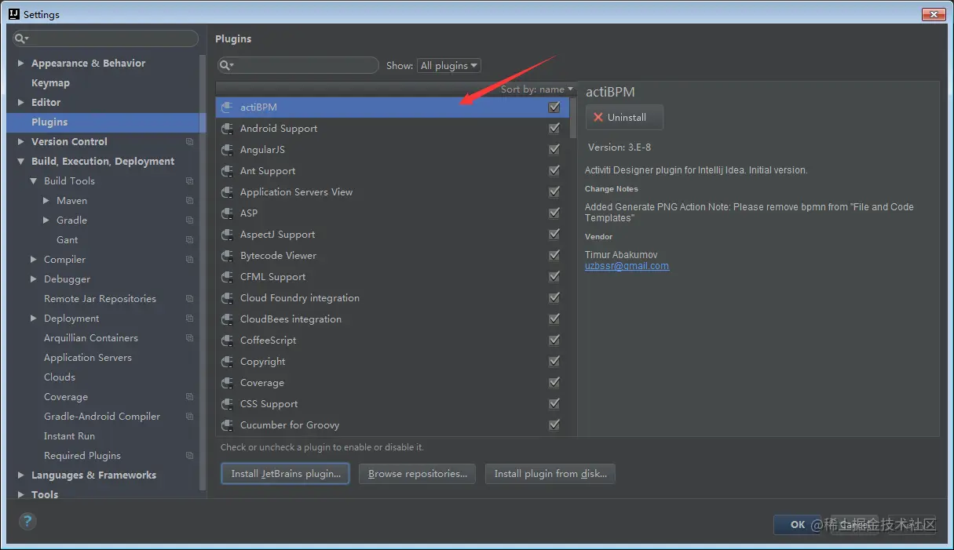Open Application Servers settings page
This screenshot has width=954, height=550.
pyautogui.click(x=88, y=358)
